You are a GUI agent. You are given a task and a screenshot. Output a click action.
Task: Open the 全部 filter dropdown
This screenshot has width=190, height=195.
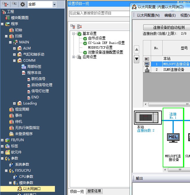(x=54, y=4)
